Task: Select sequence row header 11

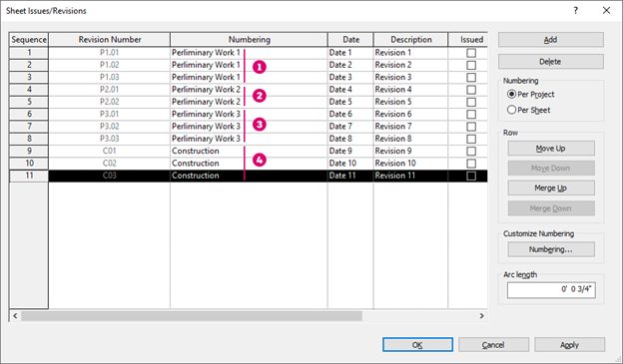Action: tap(29, 176)
